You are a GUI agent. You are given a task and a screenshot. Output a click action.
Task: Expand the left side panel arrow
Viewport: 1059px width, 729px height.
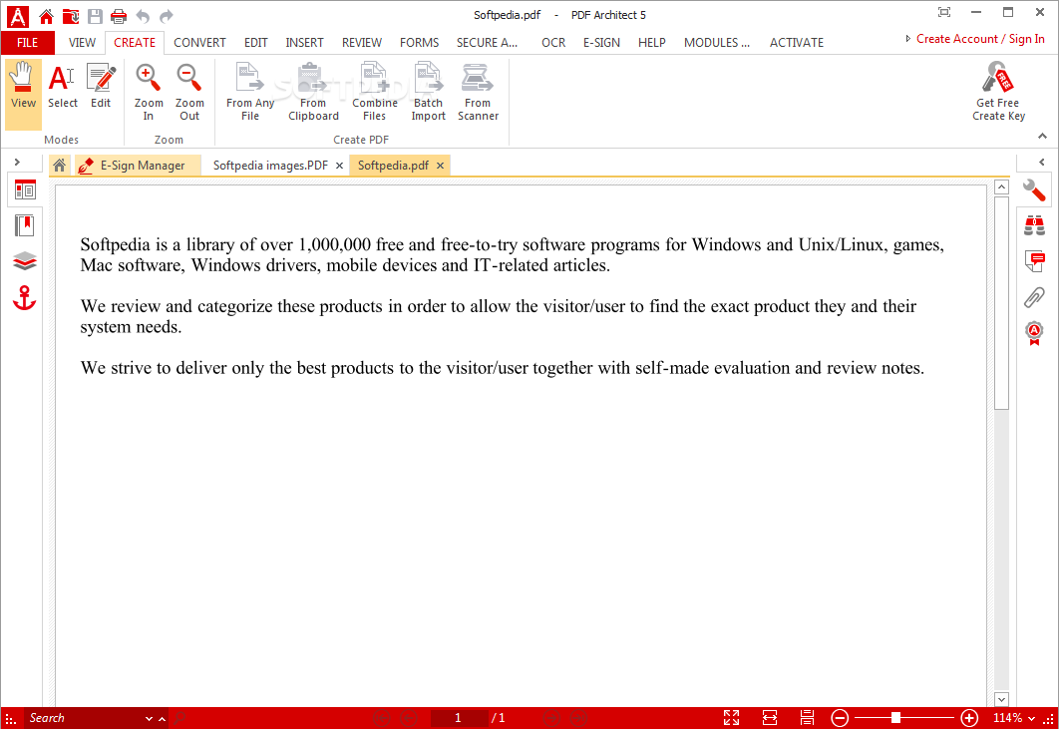tap(18, 163)
